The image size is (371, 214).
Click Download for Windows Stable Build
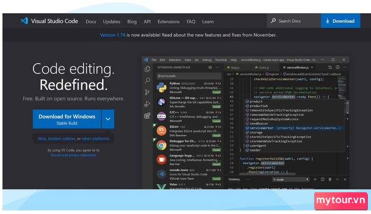pos(67,119)
